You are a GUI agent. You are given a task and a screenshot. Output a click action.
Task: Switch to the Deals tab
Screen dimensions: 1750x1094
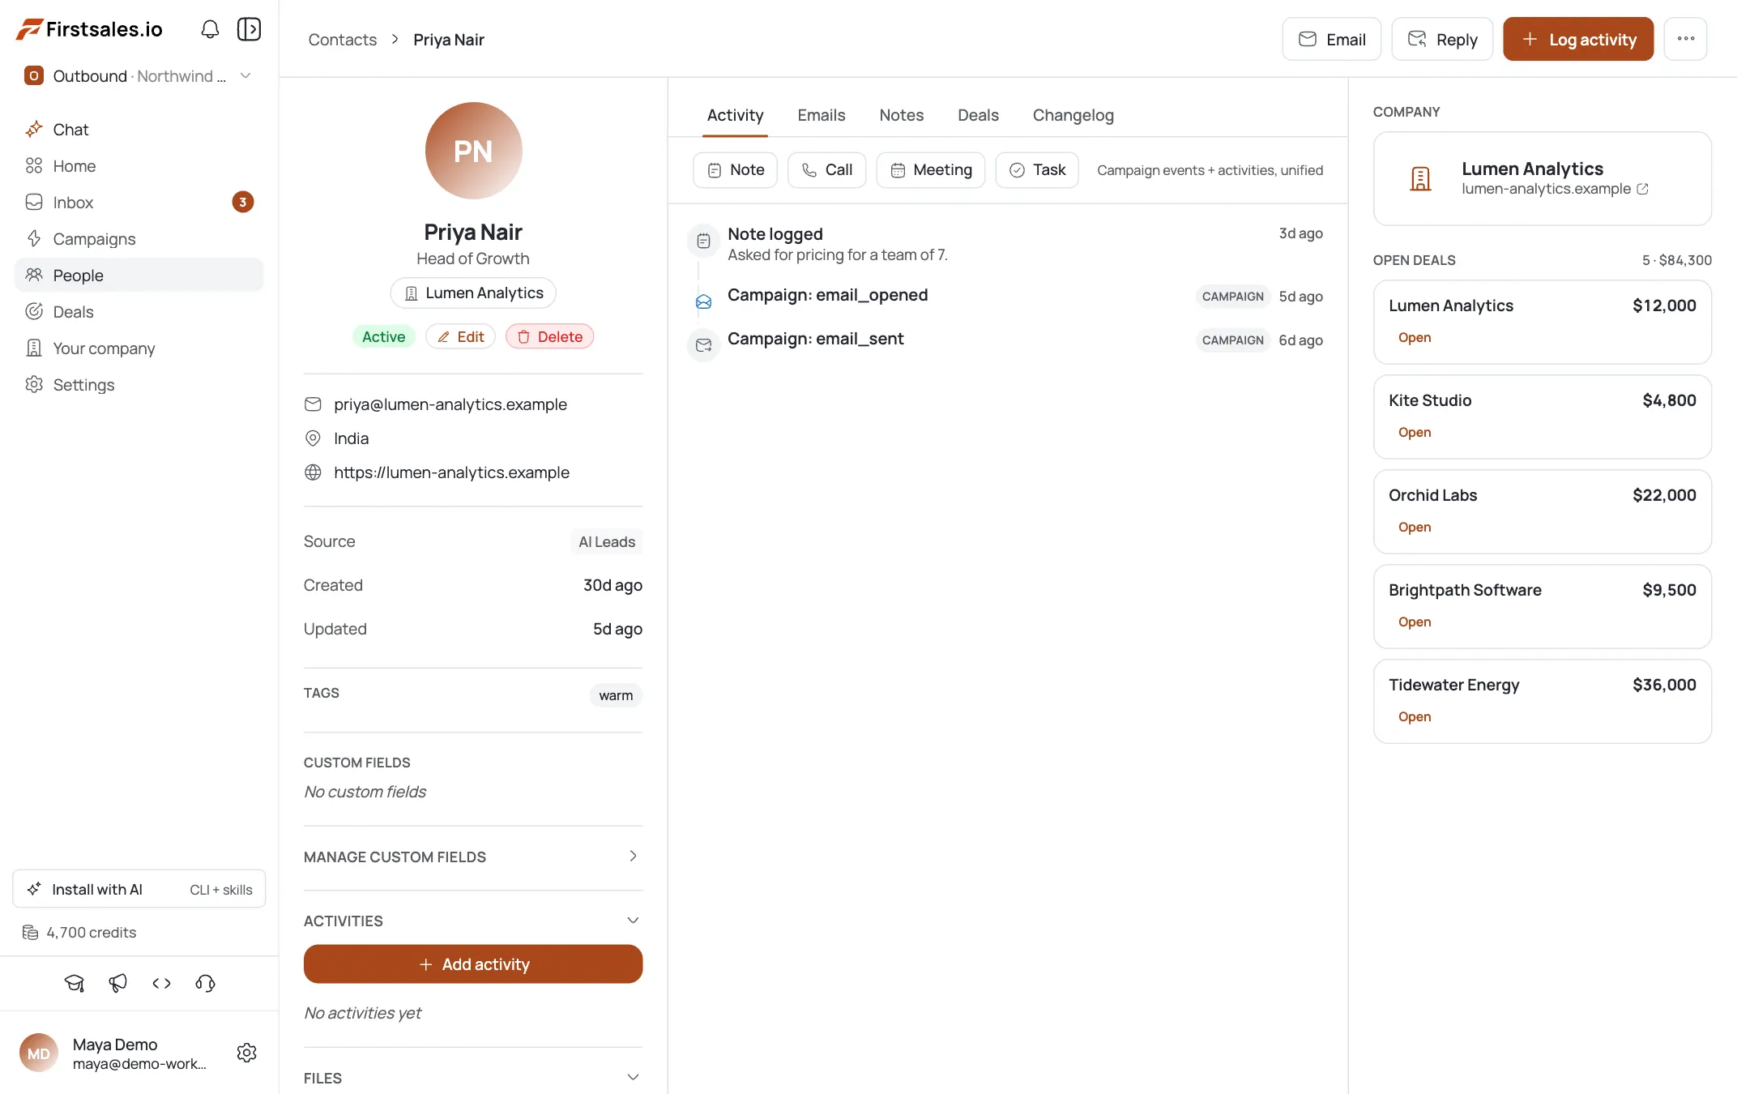pos(978,115)
